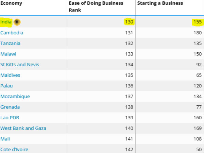Click India's highlighted Starting a Business value 155
This screenshot has width=204, height=153.
click(x=197, y=22)
